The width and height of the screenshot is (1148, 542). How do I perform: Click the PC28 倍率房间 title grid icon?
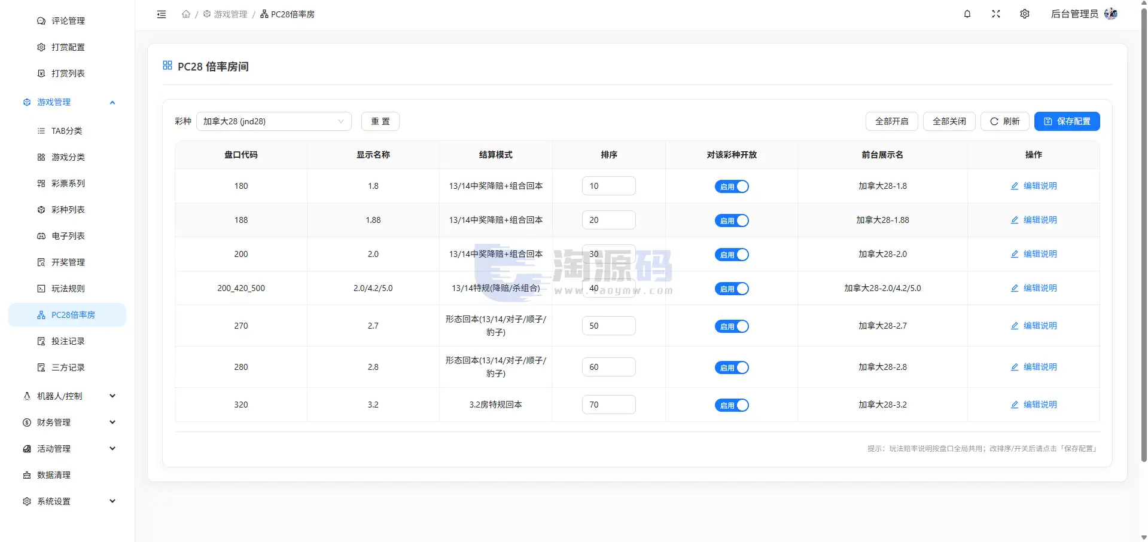pyautogui.click(x=168, y=65)
